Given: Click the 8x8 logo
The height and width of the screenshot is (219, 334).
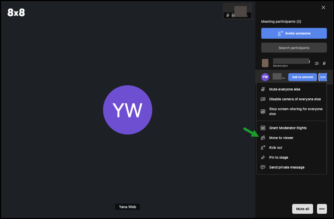Looking at the screenshot, I should (16, 12).
